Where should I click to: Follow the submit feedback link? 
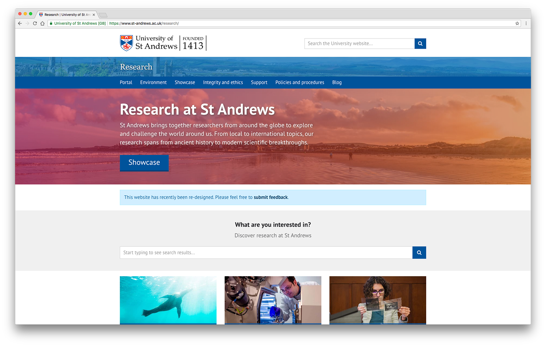270,197
